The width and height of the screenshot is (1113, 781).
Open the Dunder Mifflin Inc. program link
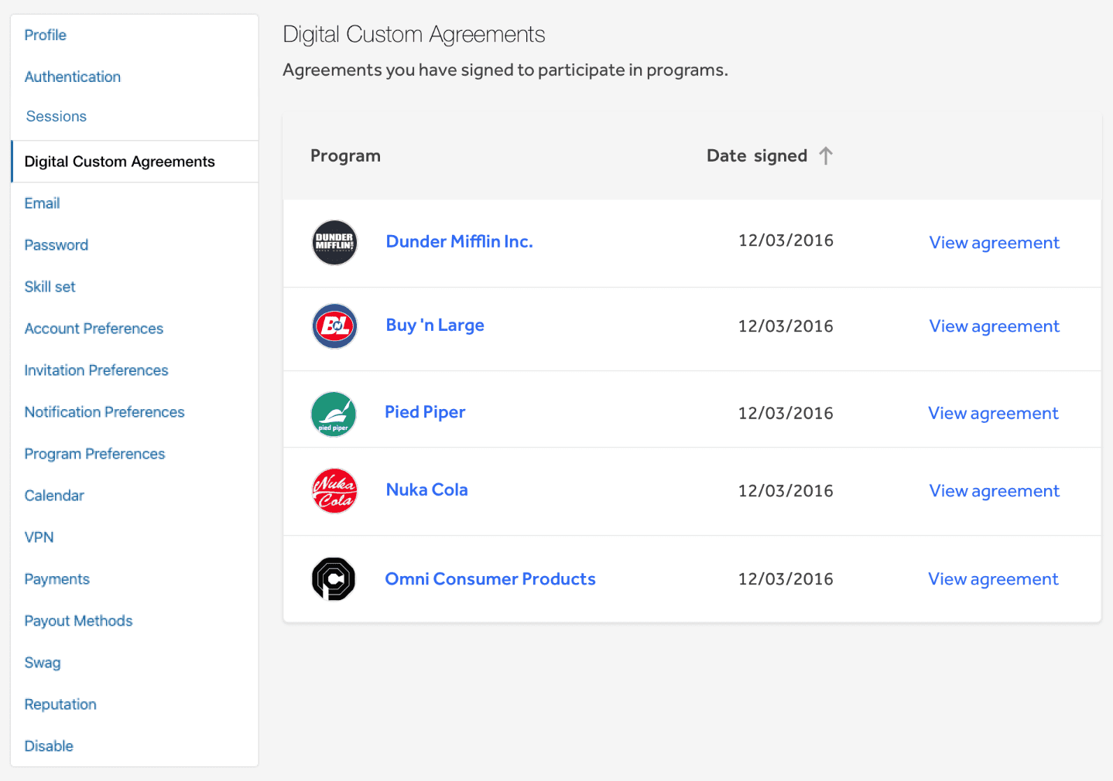coord(459,242)
